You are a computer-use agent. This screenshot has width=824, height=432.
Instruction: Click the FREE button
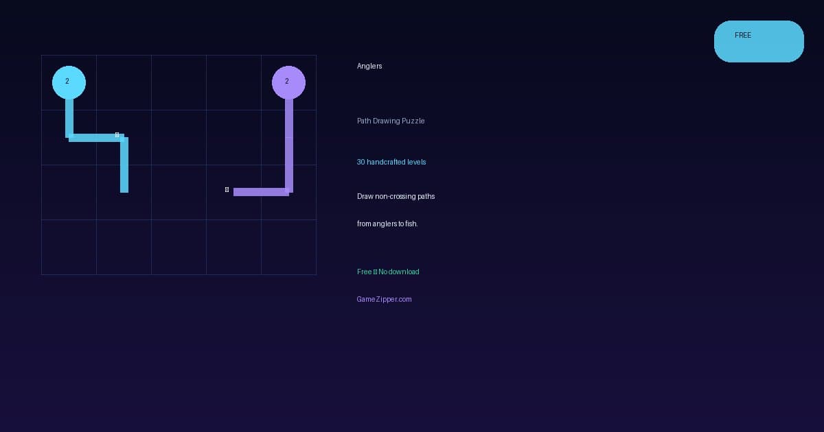coord(759,41)
